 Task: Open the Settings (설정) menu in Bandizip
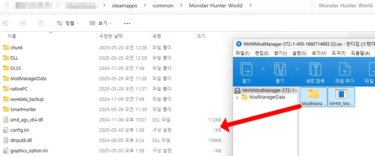point(299,53)
